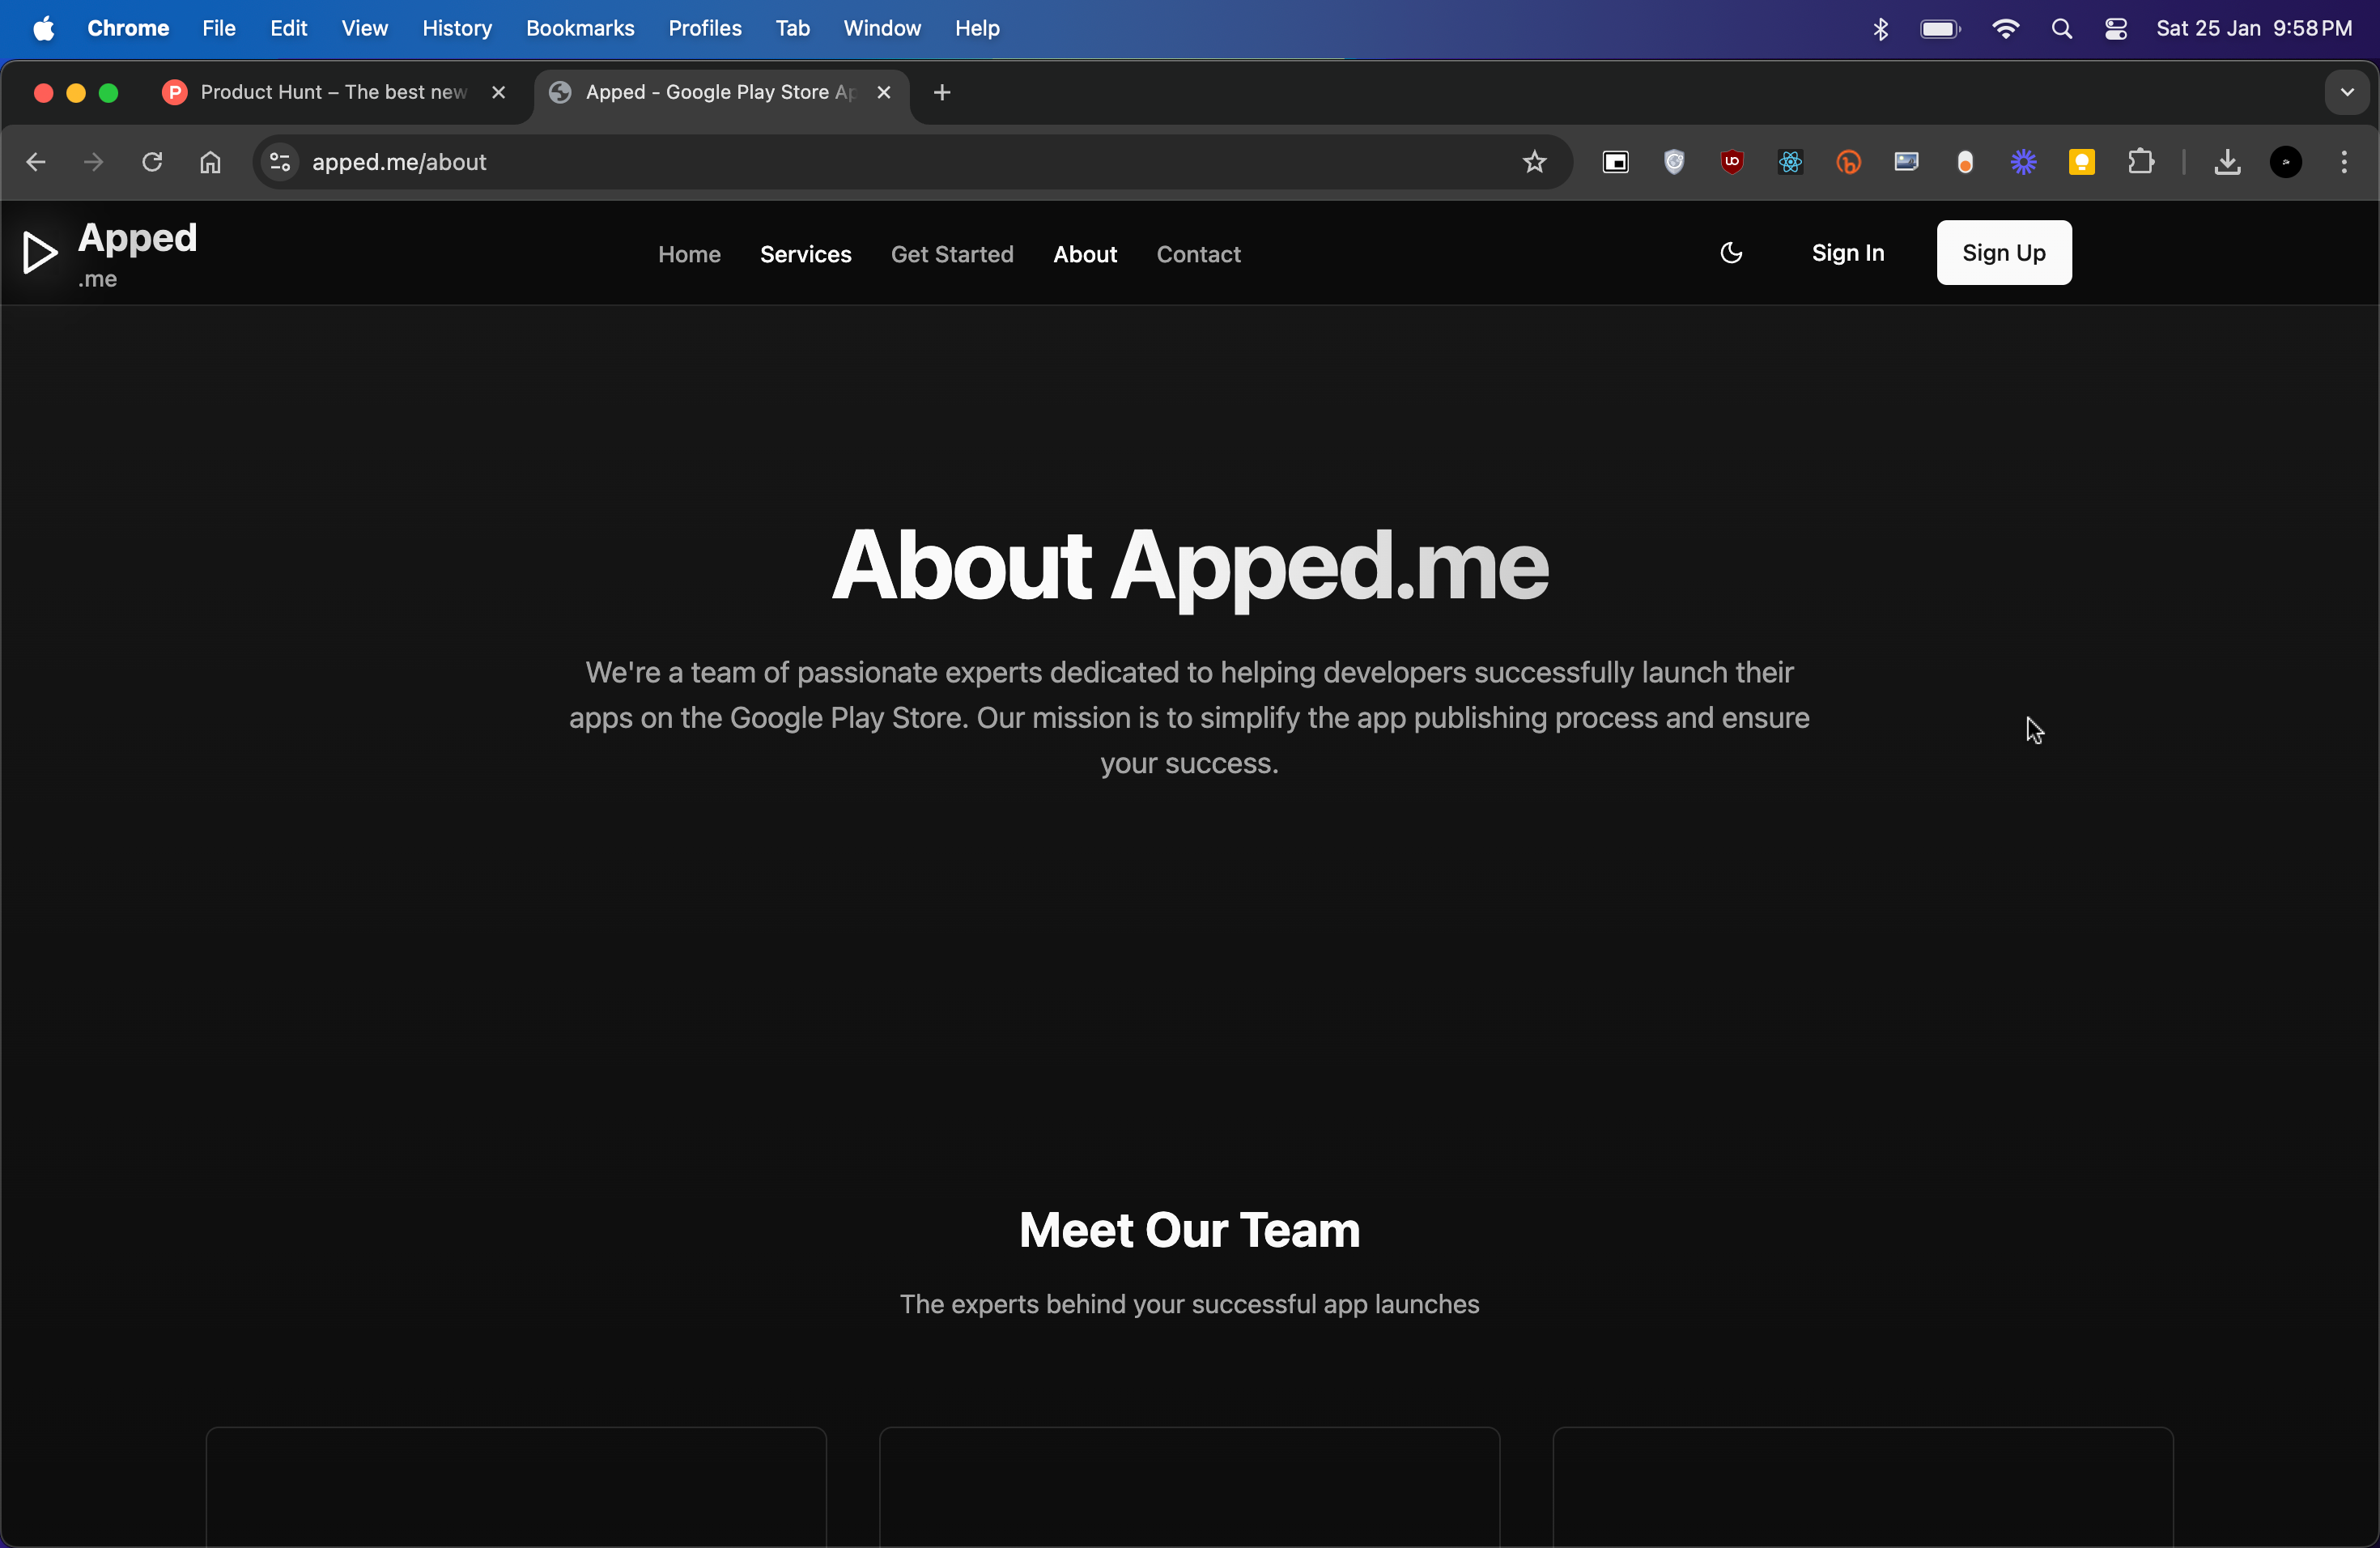Go to the Home nav link
This screenshot has width=2380, height=1548.
[689, 254]
